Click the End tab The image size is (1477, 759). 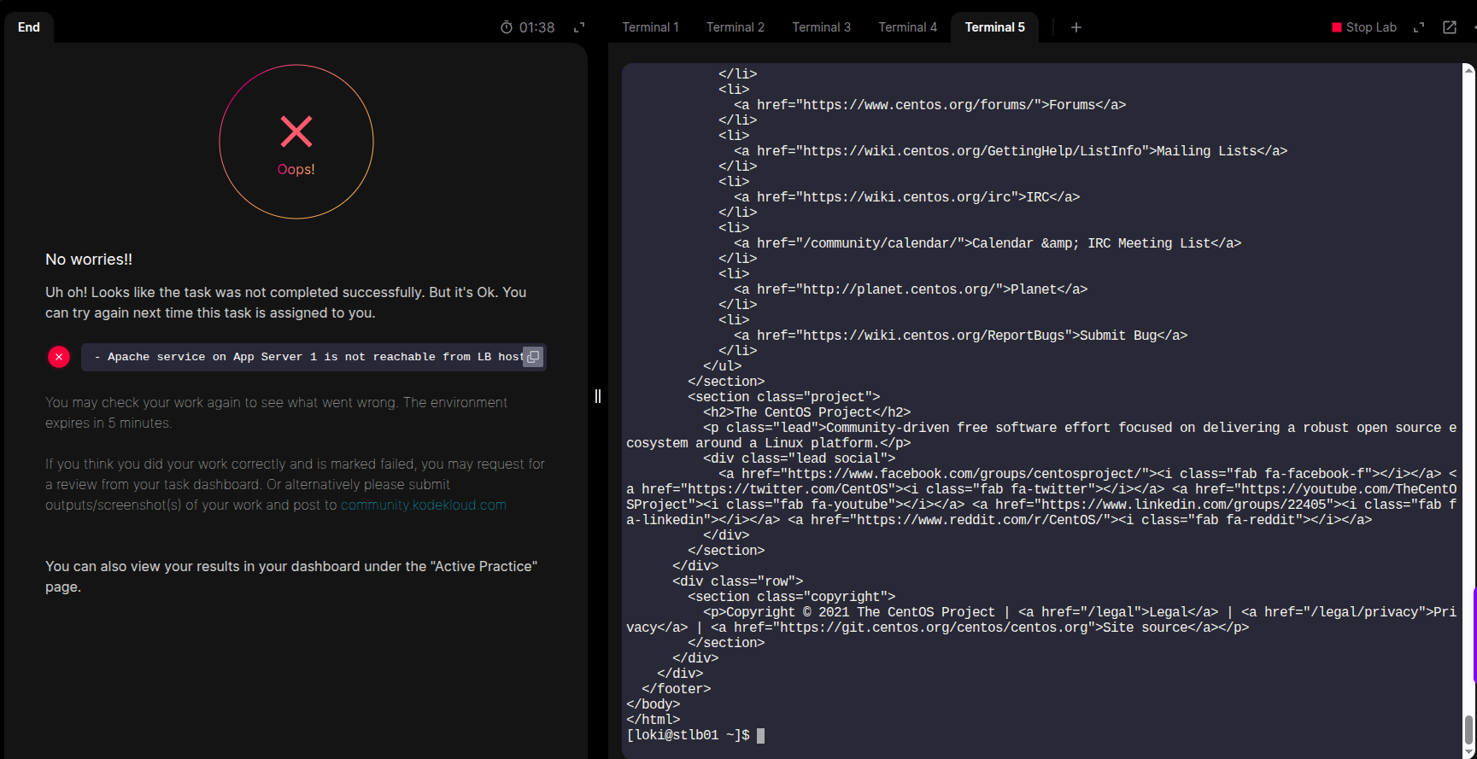click(x=29, y=27)
